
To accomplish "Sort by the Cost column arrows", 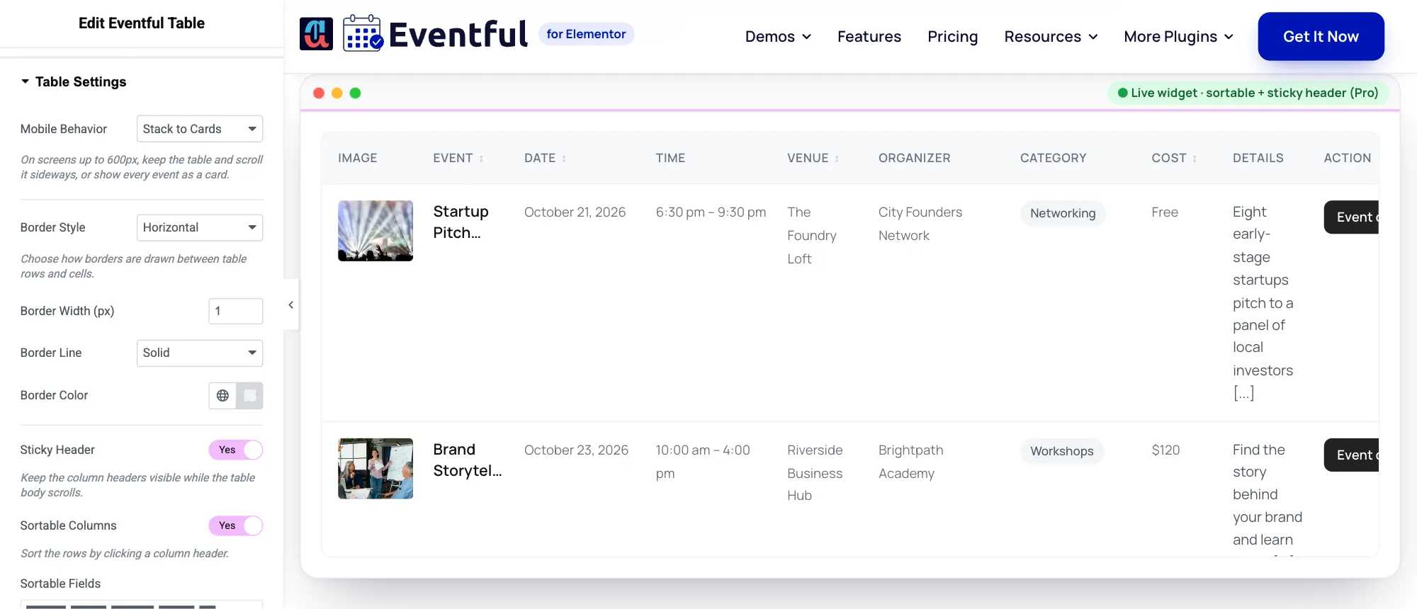I will pos(1195,159).
